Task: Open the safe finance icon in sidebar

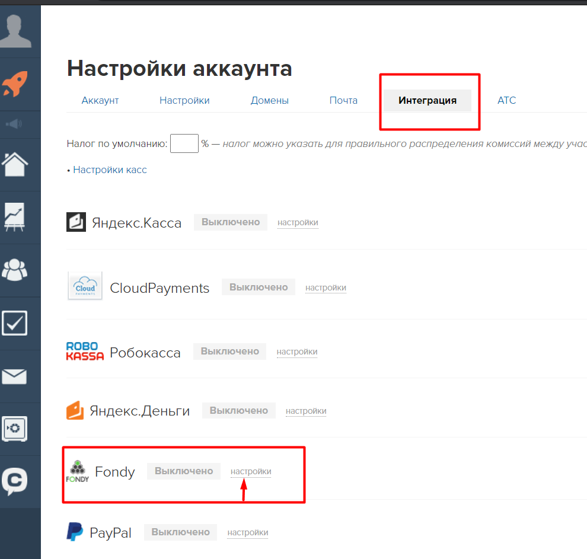Action: 15,429
